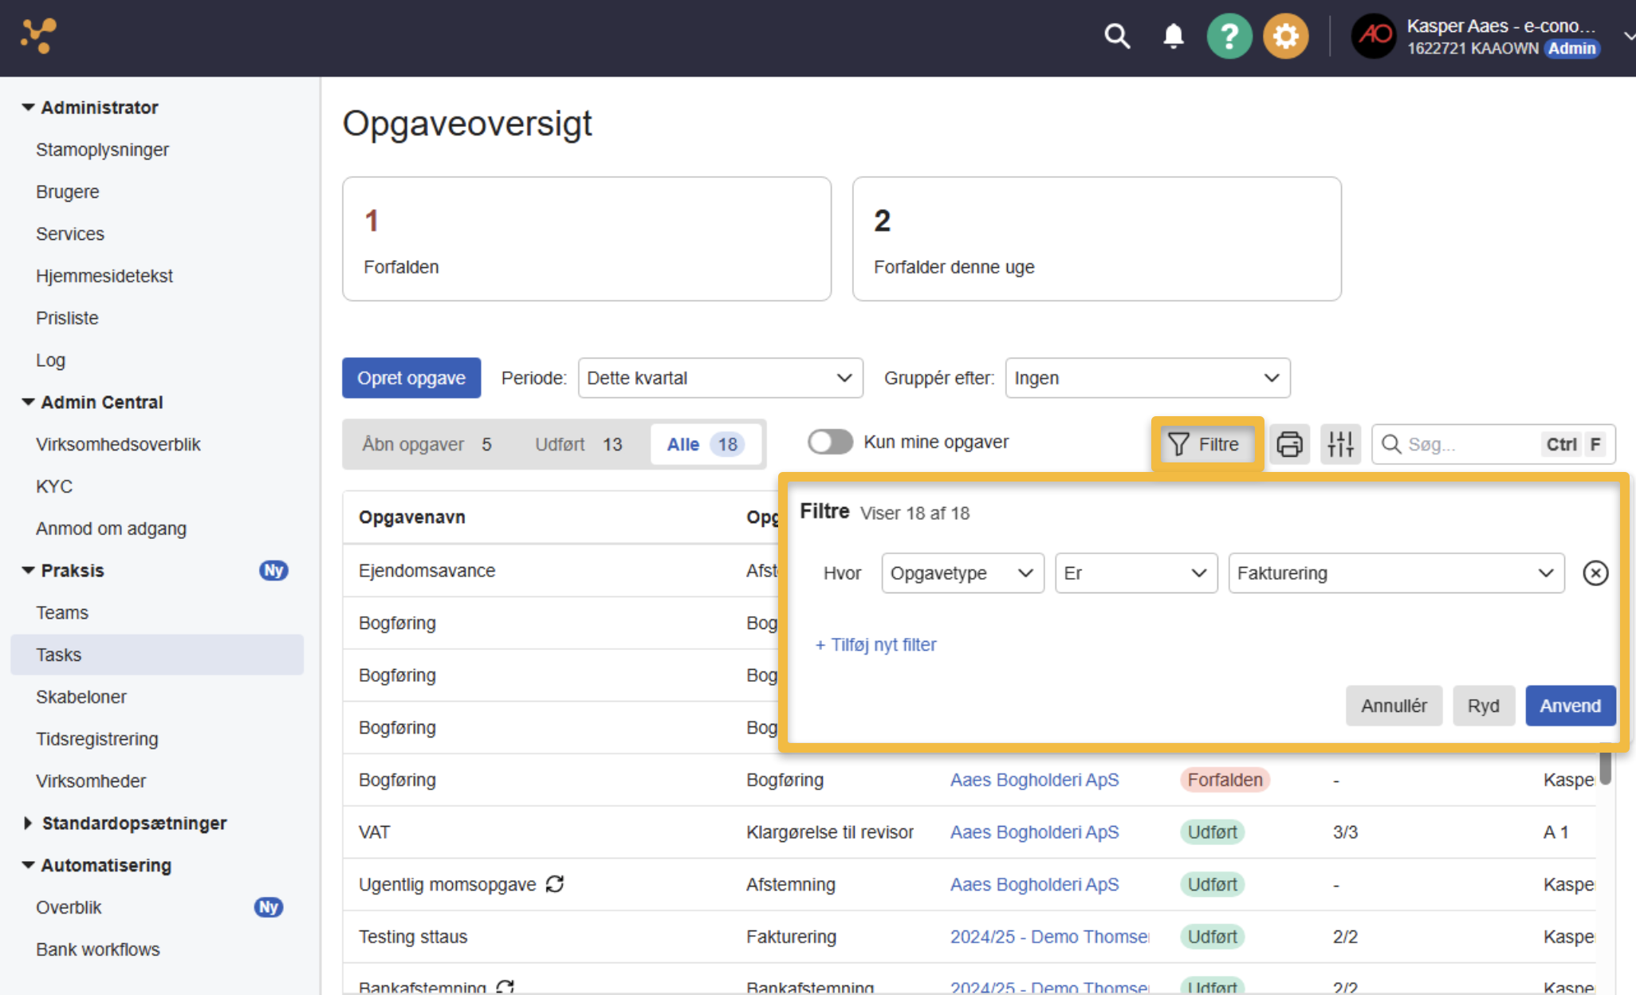The height and width of the screenshot is (995, 1636).
Task: Switch to the Udført tab
Action: (578, 444)
